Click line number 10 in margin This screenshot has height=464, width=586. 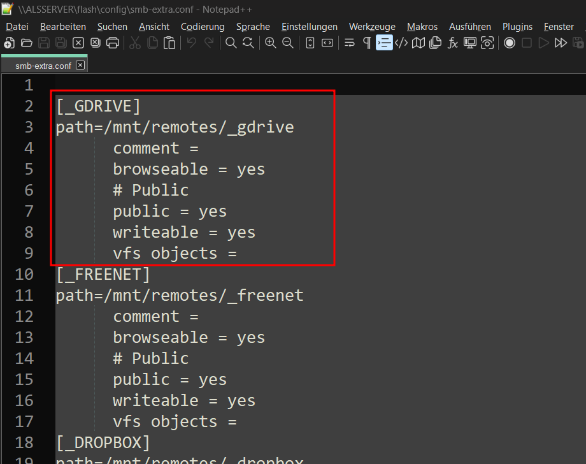pyautogui.click(x=24, y=275)
